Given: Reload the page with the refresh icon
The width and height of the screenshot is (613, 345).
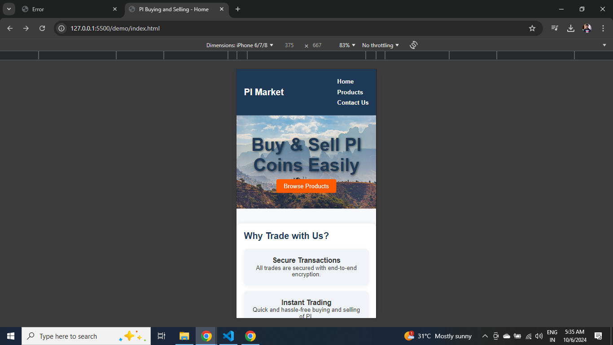Looking at the screenshot, I should tap(42, 28).
